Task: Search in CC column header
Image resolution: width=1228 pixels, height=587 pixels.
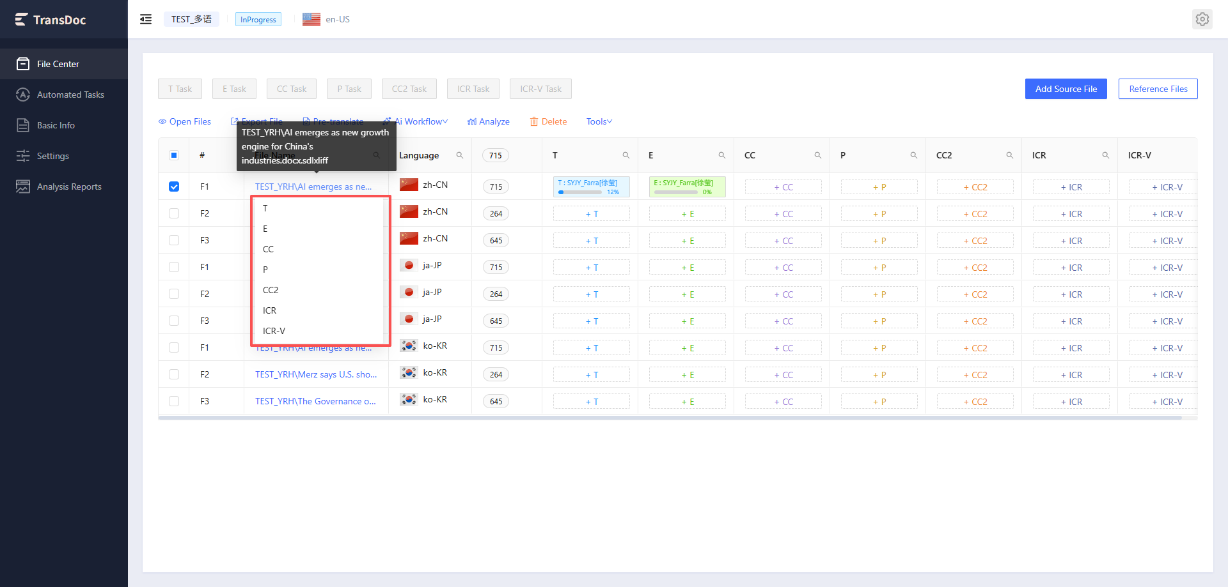Action: point(817,155)
